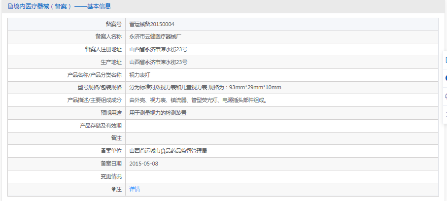Click the product name 视力表灯
This screenshot has height=201, width=447.
coord(140,75)
